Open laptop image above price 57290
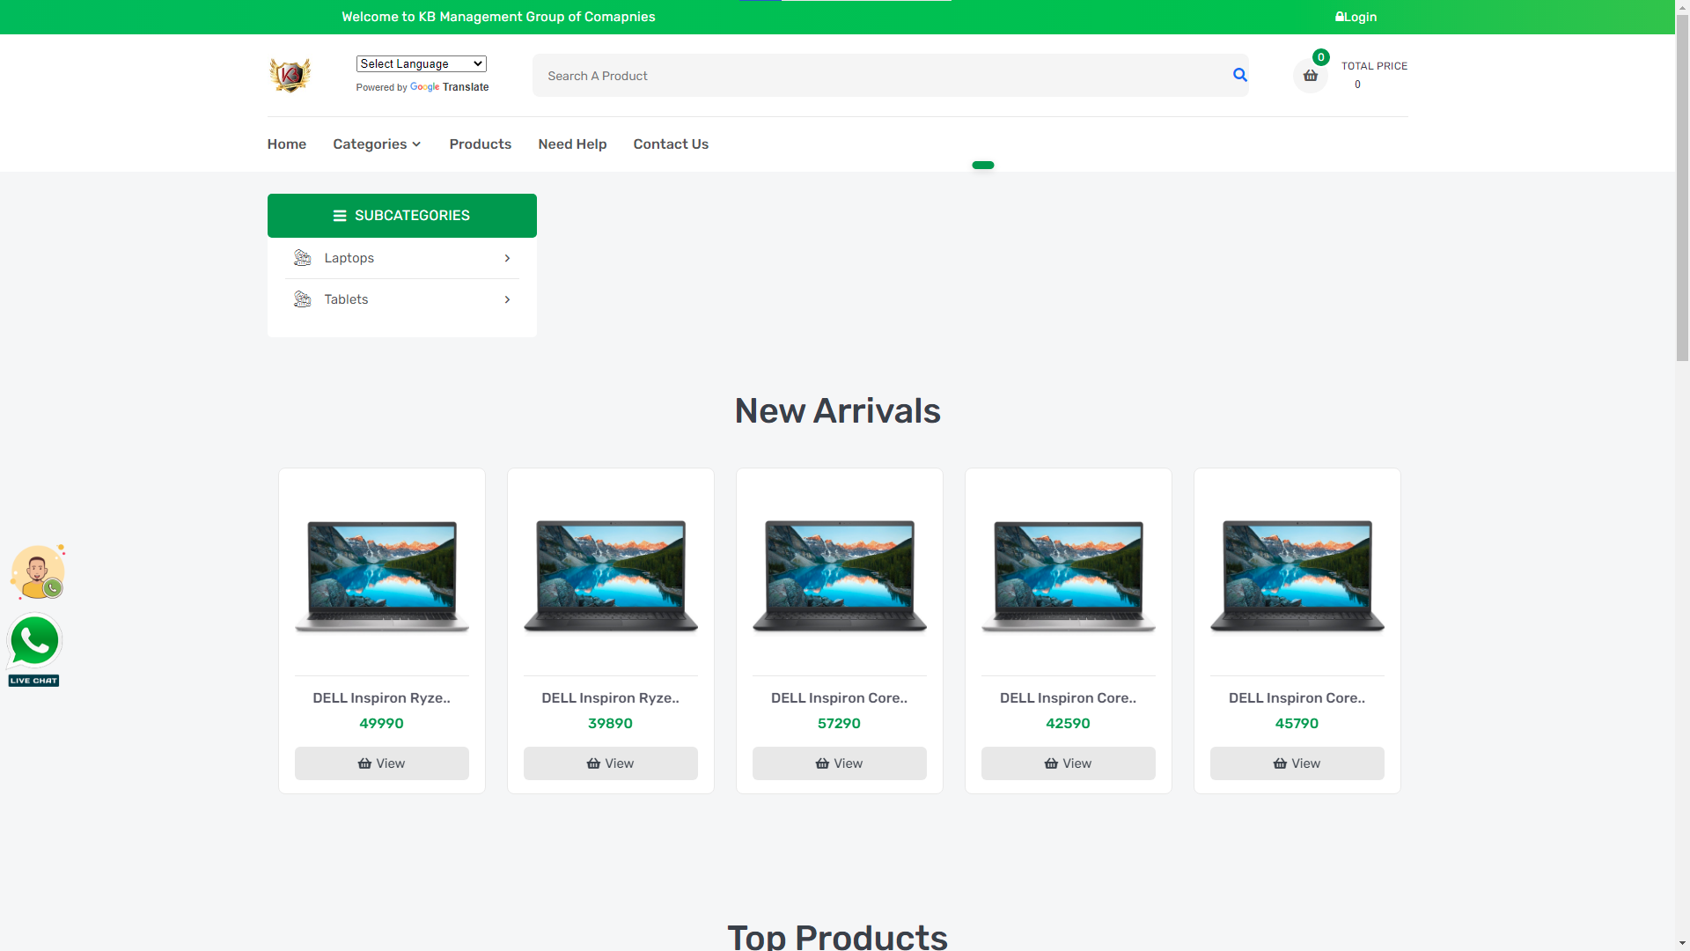1690x951 pixels. [840, 576]
